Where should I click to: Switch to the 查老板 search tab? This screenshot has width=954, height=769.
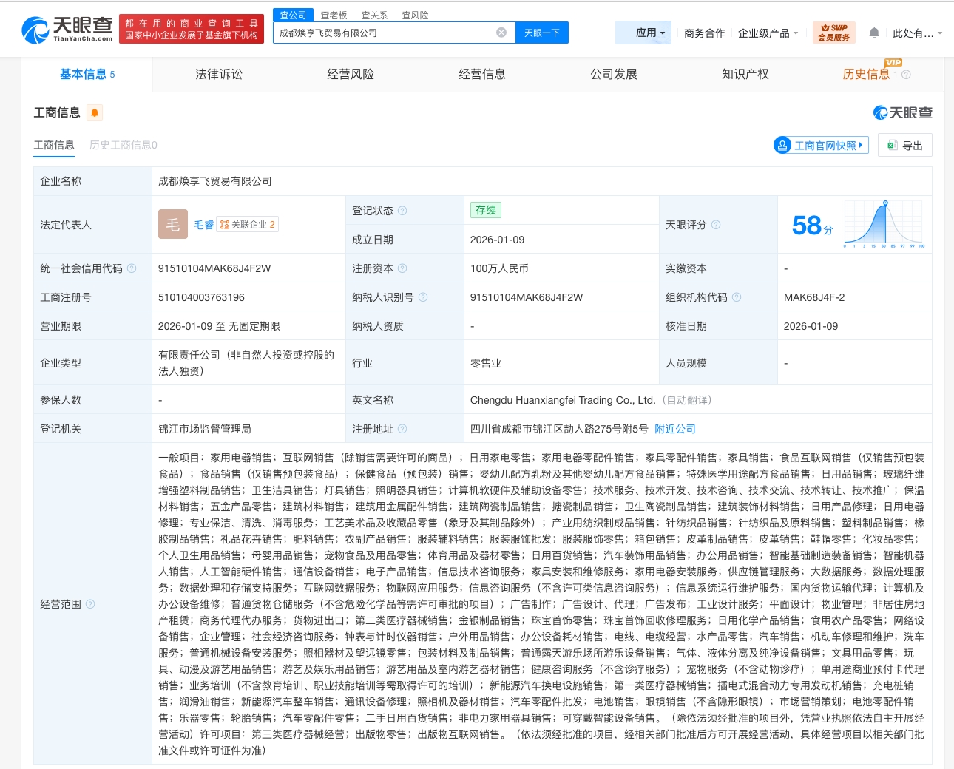(331, 15)
